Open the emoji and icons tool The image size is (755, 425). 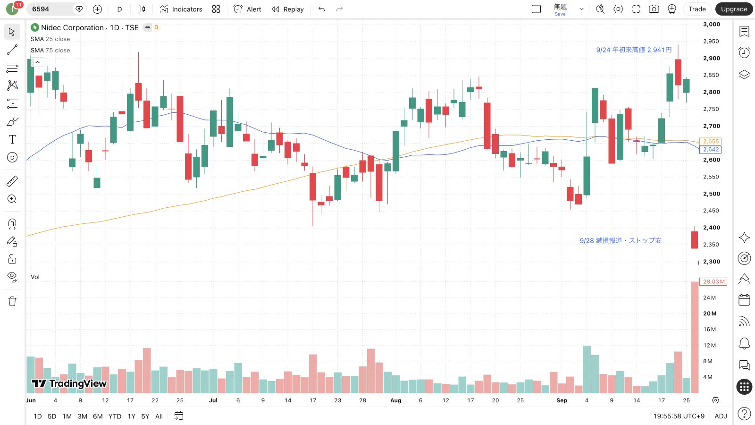(12, 157)
